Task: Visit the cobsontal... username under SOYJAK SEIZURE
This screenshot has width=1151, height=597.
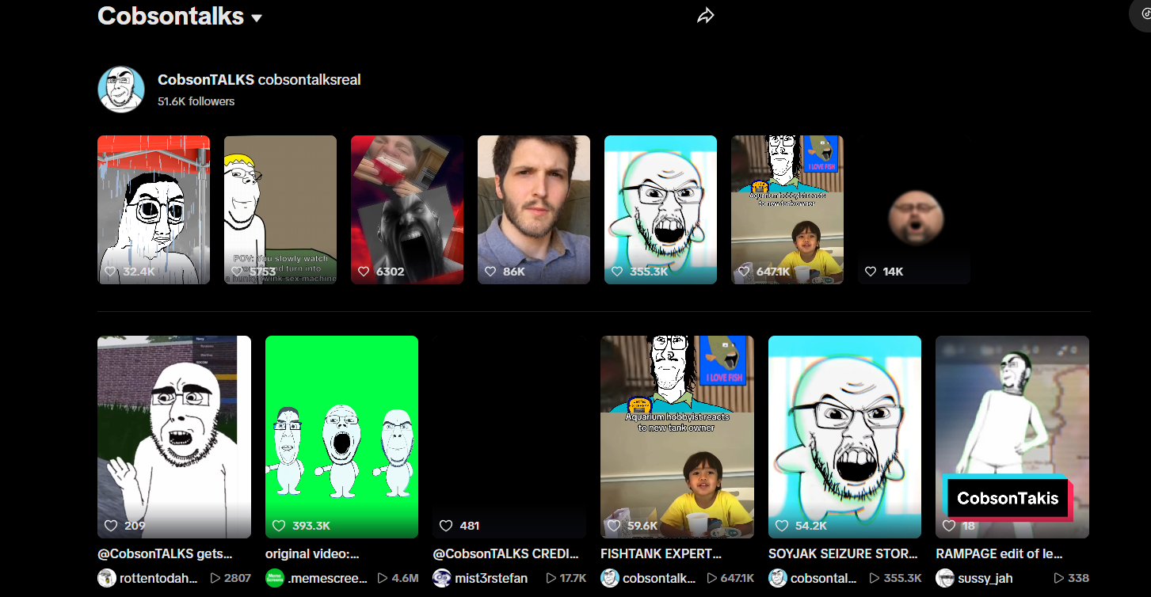Action: point(824,578)
